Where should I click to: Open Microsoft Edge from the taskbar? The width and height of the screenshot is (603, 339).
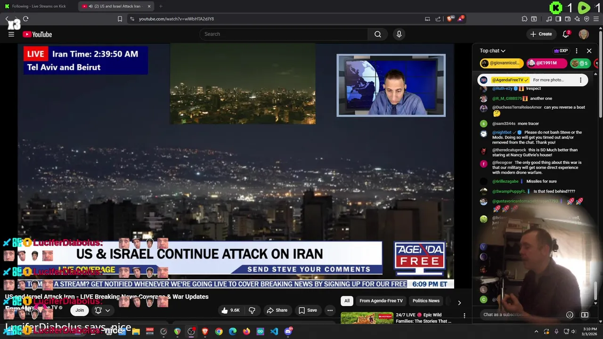click(233, 331)
